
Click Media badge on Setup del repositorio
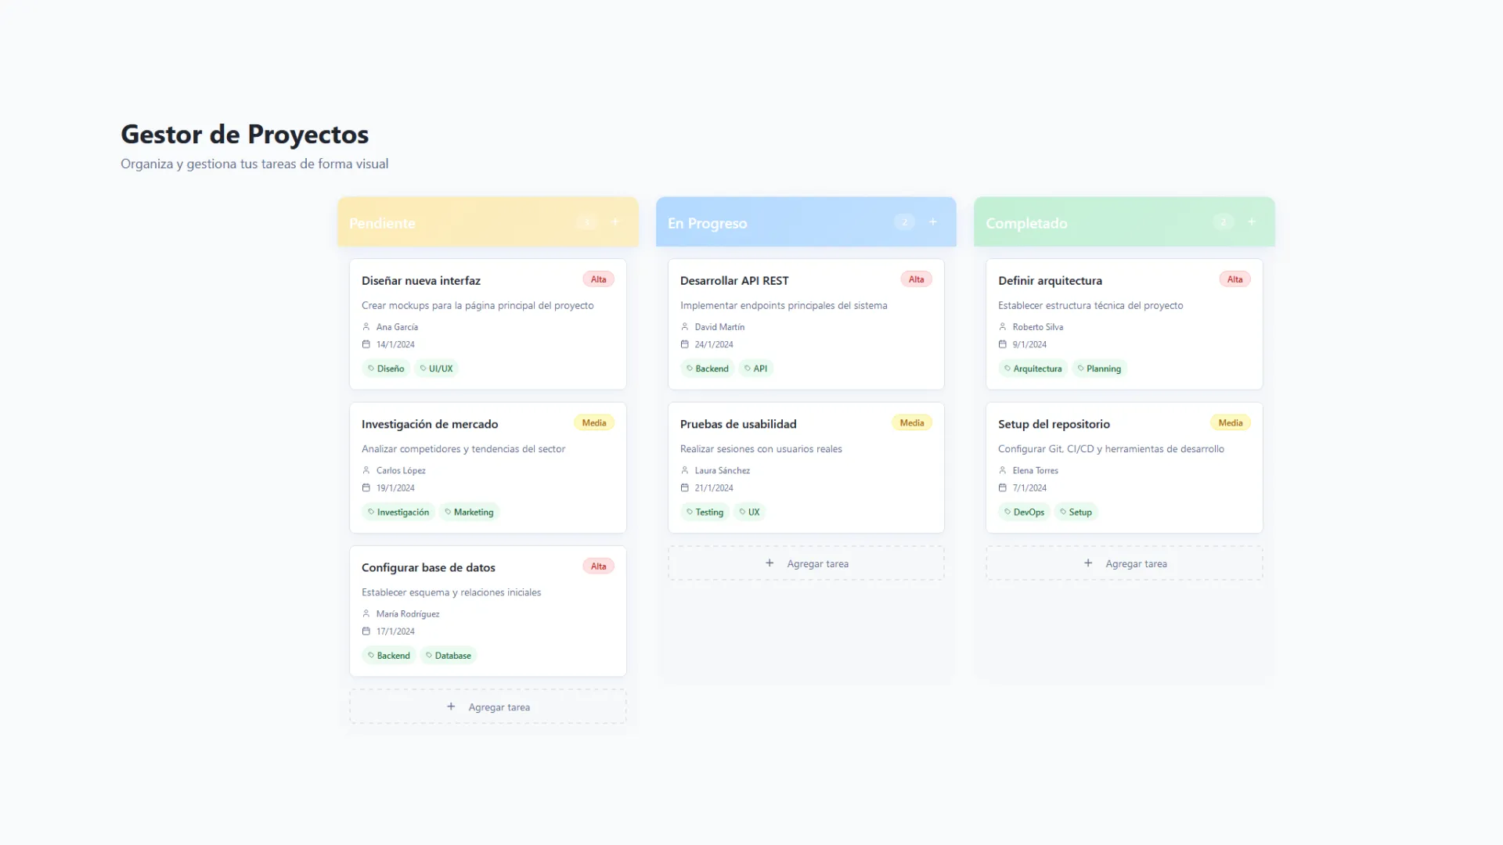(x=1230, y=422)
